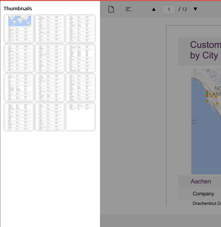Go to the next page arrow

[x=195, y=9]
